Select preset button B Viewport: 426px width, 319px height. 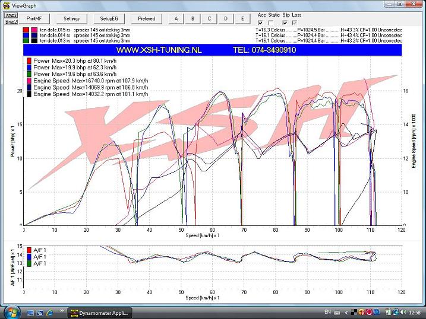(x=193, y=19)
